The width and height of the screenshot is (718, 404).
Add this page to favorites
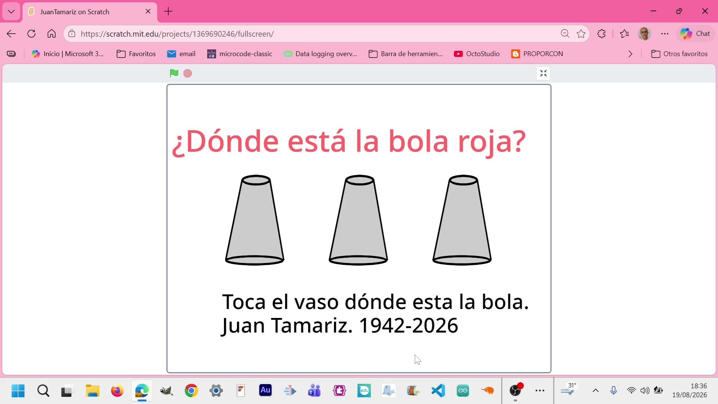click(x=581, y=34)
